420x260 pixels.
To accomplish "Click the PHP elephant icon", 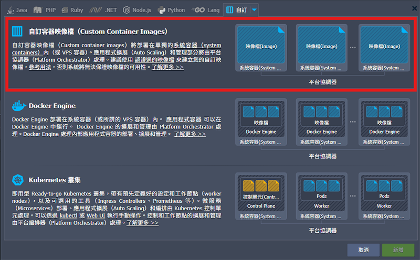I will pyautogui.click(x=38, y=10).
